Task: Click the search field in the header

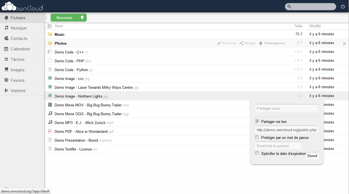Action: 310,7
